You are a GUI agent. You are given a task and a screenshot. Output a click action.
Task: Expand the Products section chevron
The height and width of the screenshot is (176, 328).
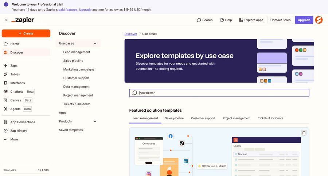tap(95, 121)
